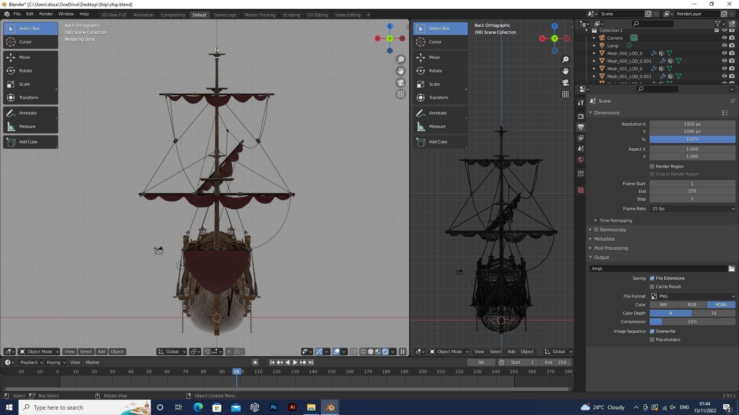This screenshot has height=415, width=739.
Task: Enable the Placeholders checkbox
Action: (652, 340)
